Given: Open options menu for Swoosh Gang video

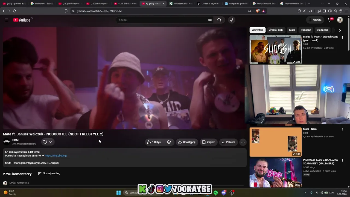Looking at the screenshot, I should (342, 38).
